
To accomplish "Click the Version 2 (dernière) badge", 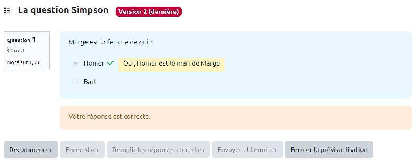I will click(148, 12).
